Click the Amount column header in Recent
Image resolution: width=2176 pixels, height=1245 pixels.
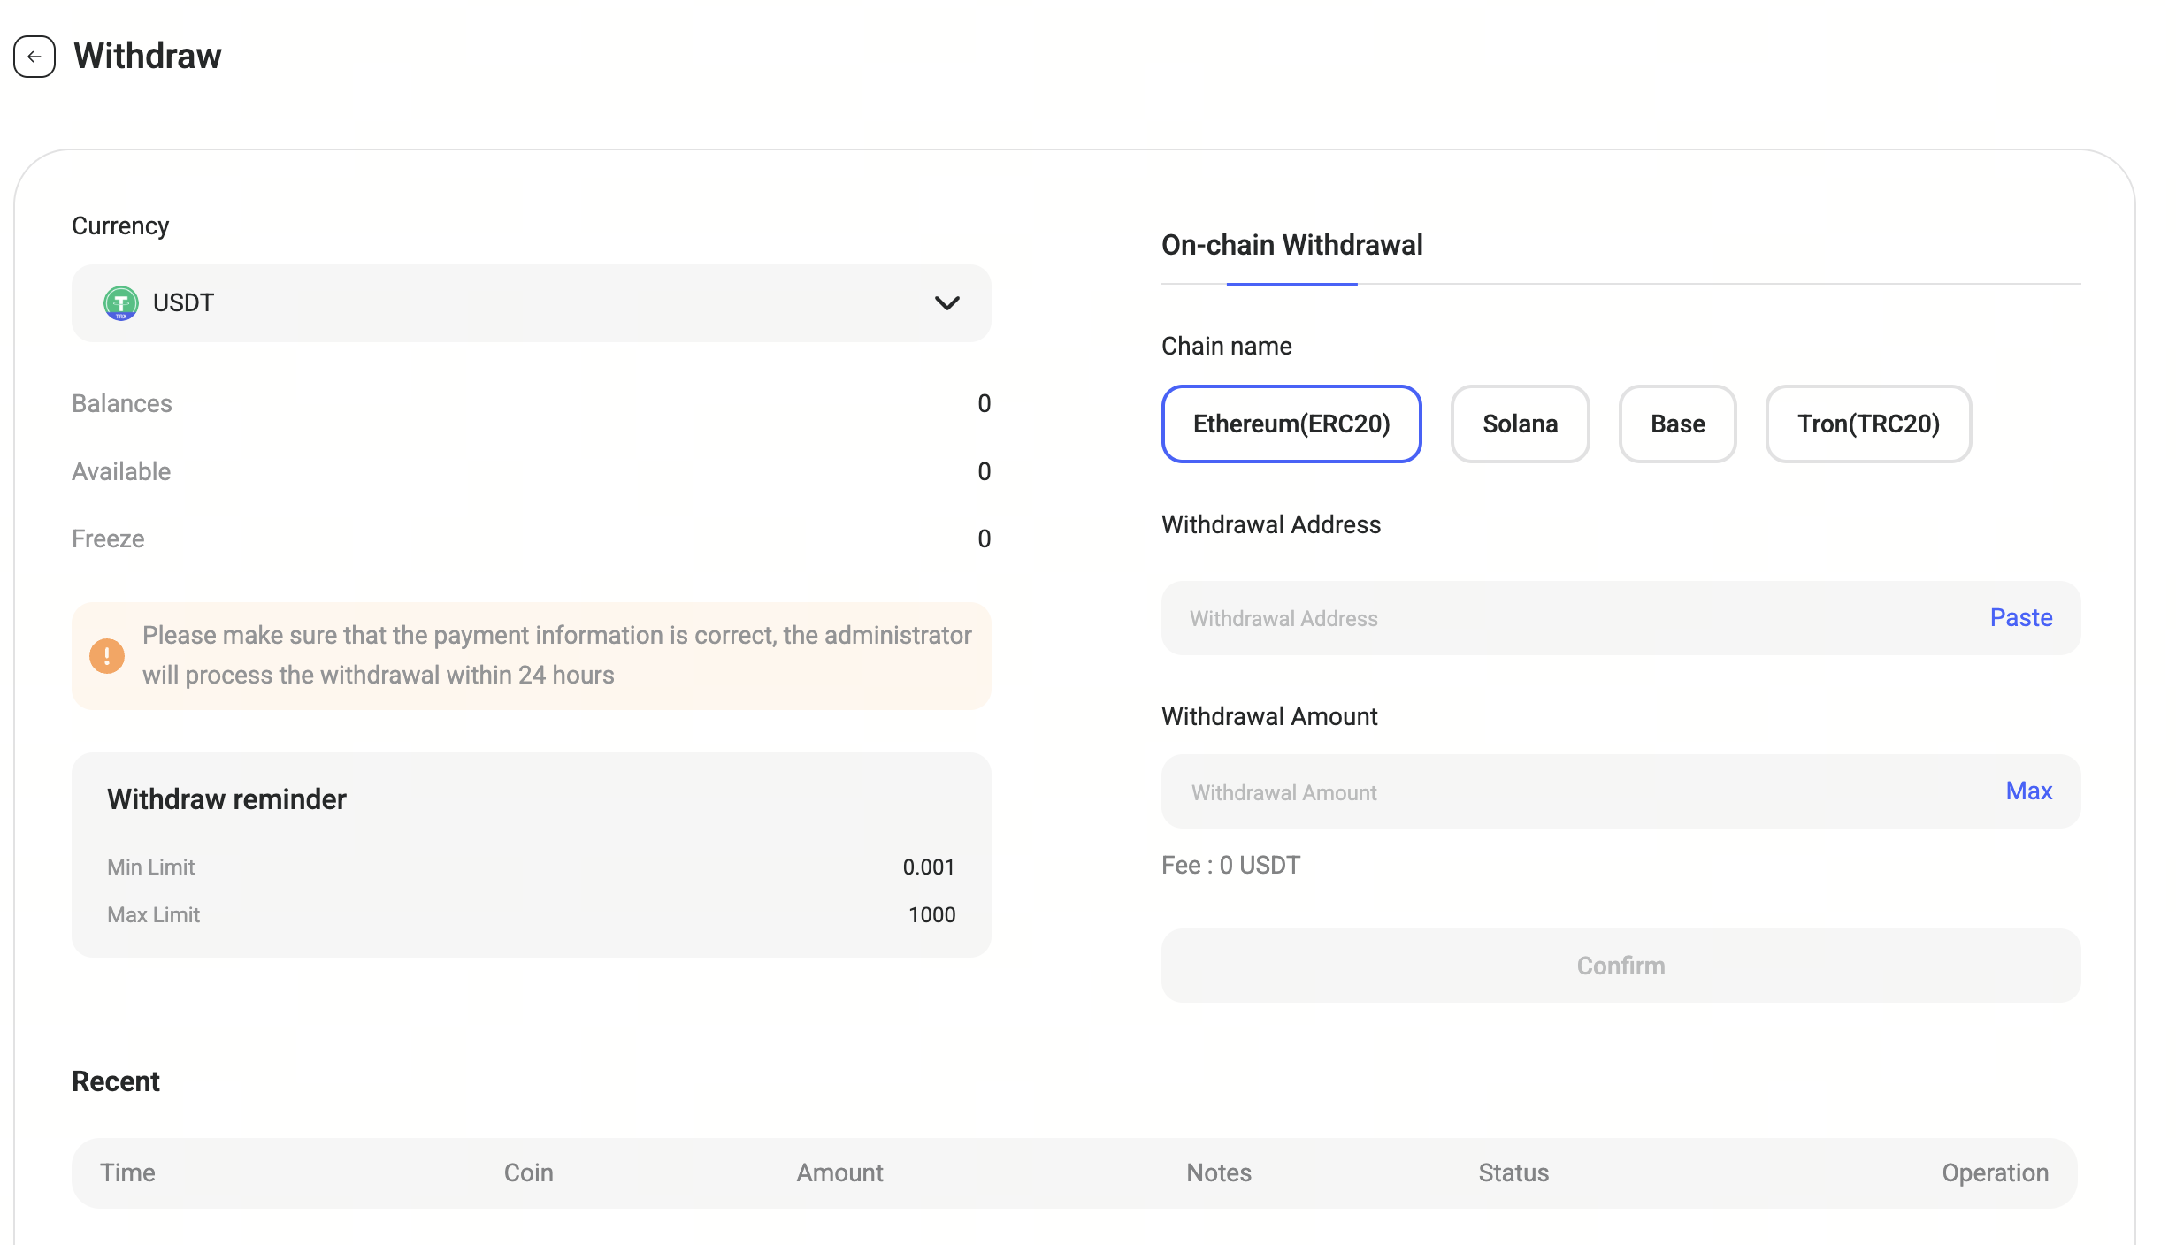click(x=839, y=1172)
